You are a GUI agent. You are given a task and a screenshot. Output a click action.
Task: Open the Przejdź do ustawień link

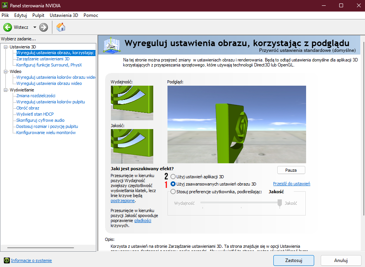(291, 184)
